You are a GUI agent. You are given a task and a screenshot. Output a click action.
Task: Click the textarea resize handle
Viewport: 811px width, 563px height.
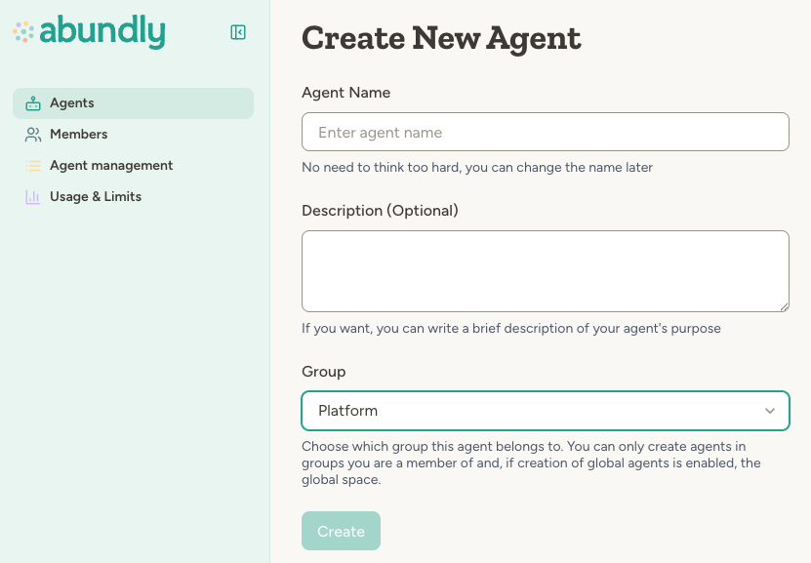[x=784, y=307]
